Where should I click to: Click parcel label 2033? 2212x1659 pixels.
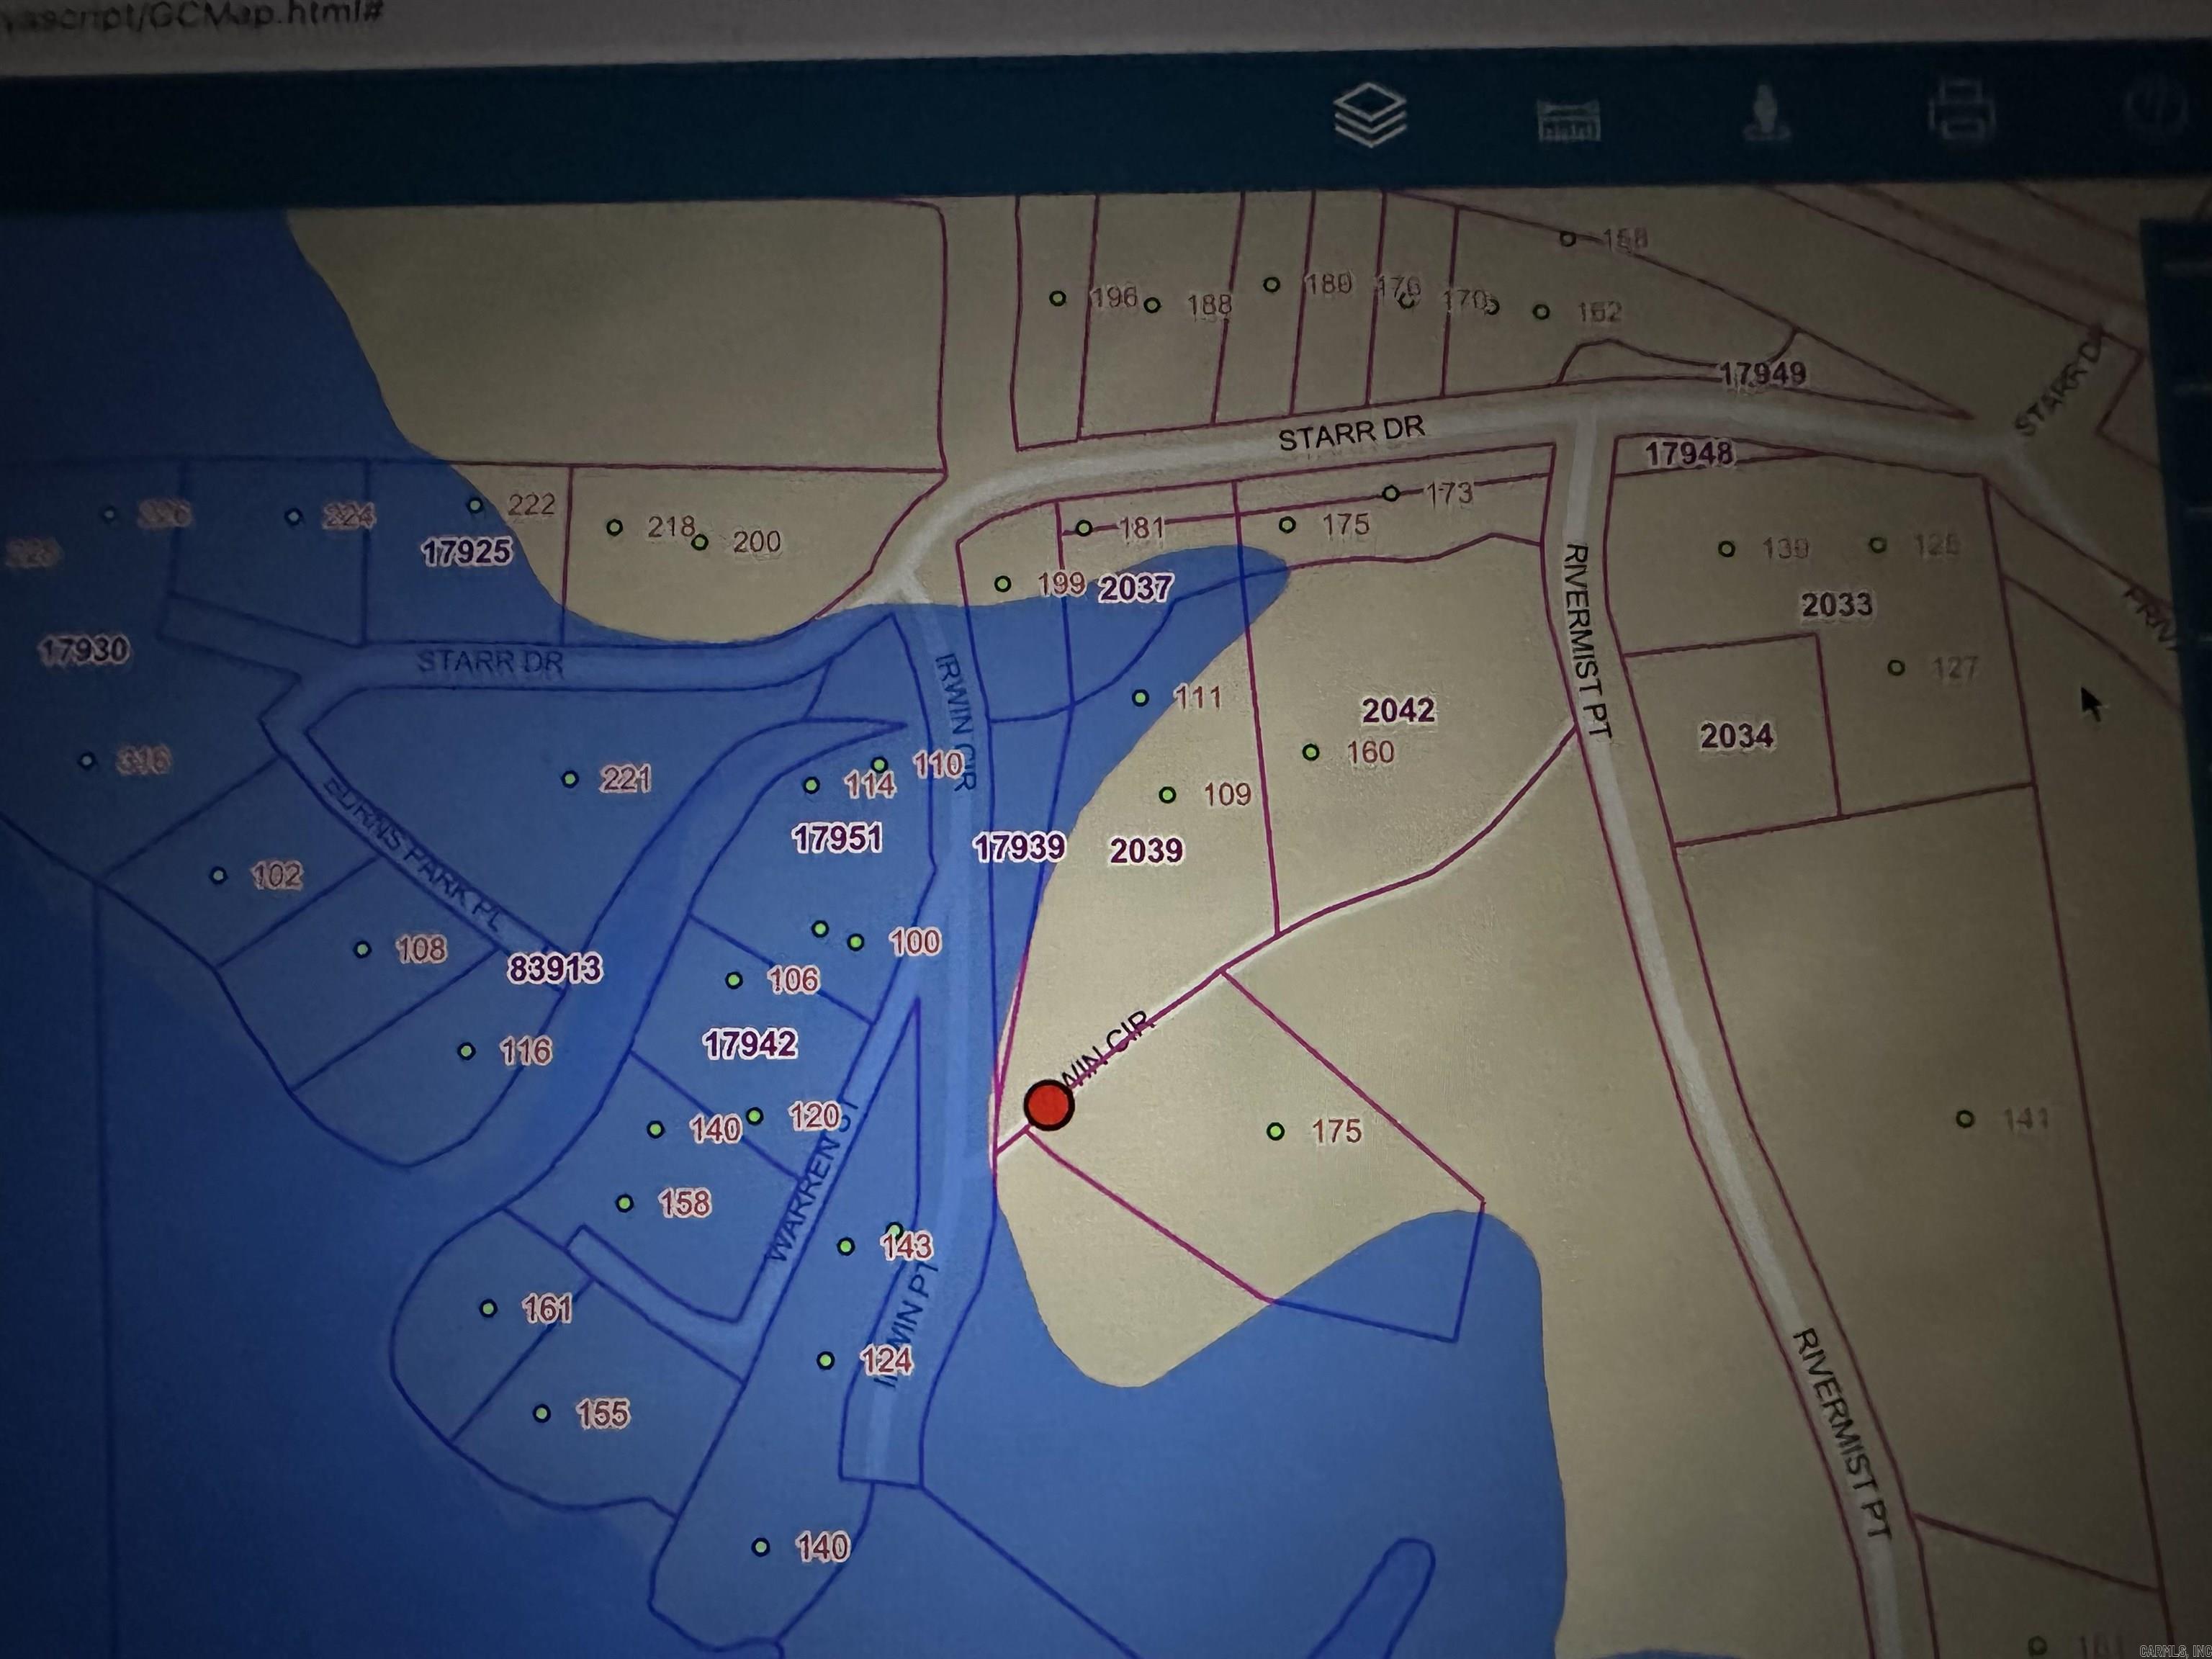1836,604
